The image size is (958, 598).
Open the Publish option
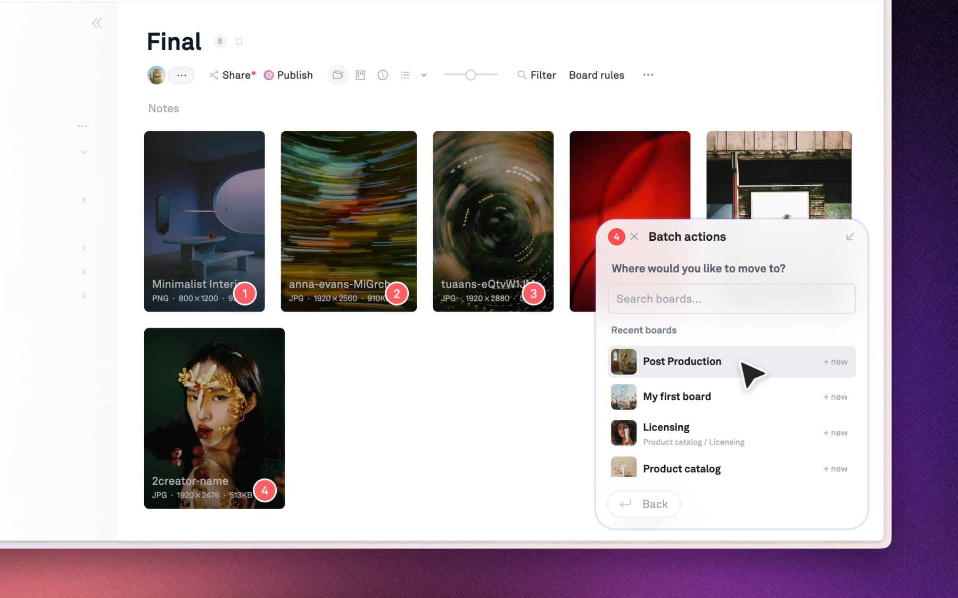coord(288,75)
